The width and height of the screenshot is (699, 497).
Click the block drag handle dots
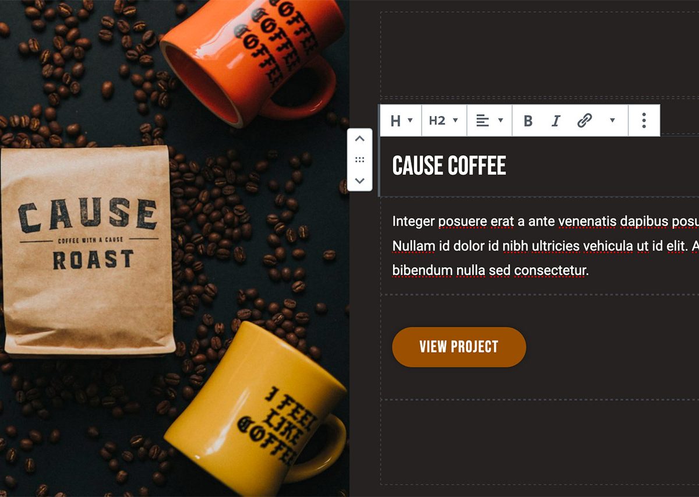coord(360,160)
